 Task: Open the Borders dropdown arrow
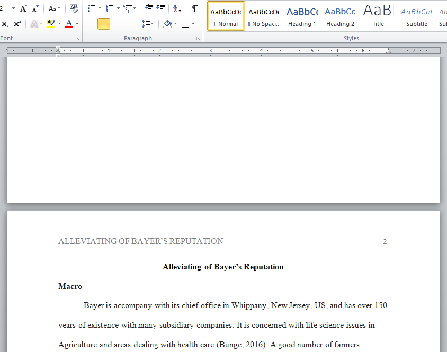[x=193, y=24]
